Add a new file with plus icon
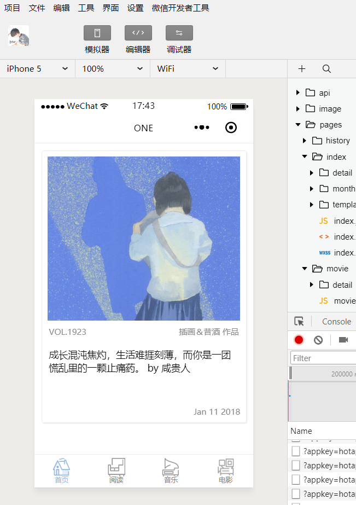This screenshot has width=356, height=505. click(302, 68)
